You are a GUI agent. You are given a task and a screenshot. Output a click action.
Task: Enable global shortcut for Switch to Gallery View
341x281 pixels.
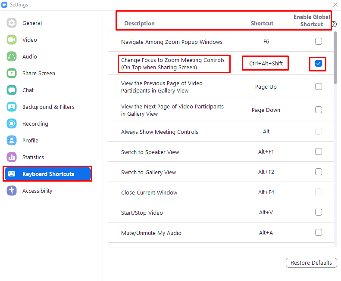[319, 172]
